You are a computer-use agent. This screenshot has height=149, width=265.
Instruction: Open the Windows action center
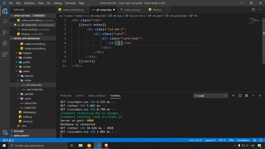pyautogui.click(x=260, y=145)
